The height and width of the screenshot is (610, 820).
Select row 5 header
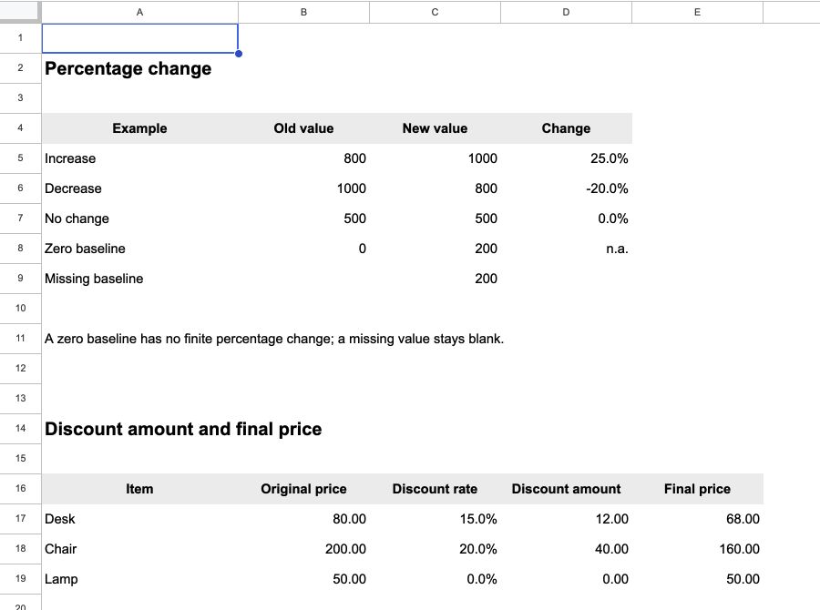pyautogui.click(x=20, y=158)
